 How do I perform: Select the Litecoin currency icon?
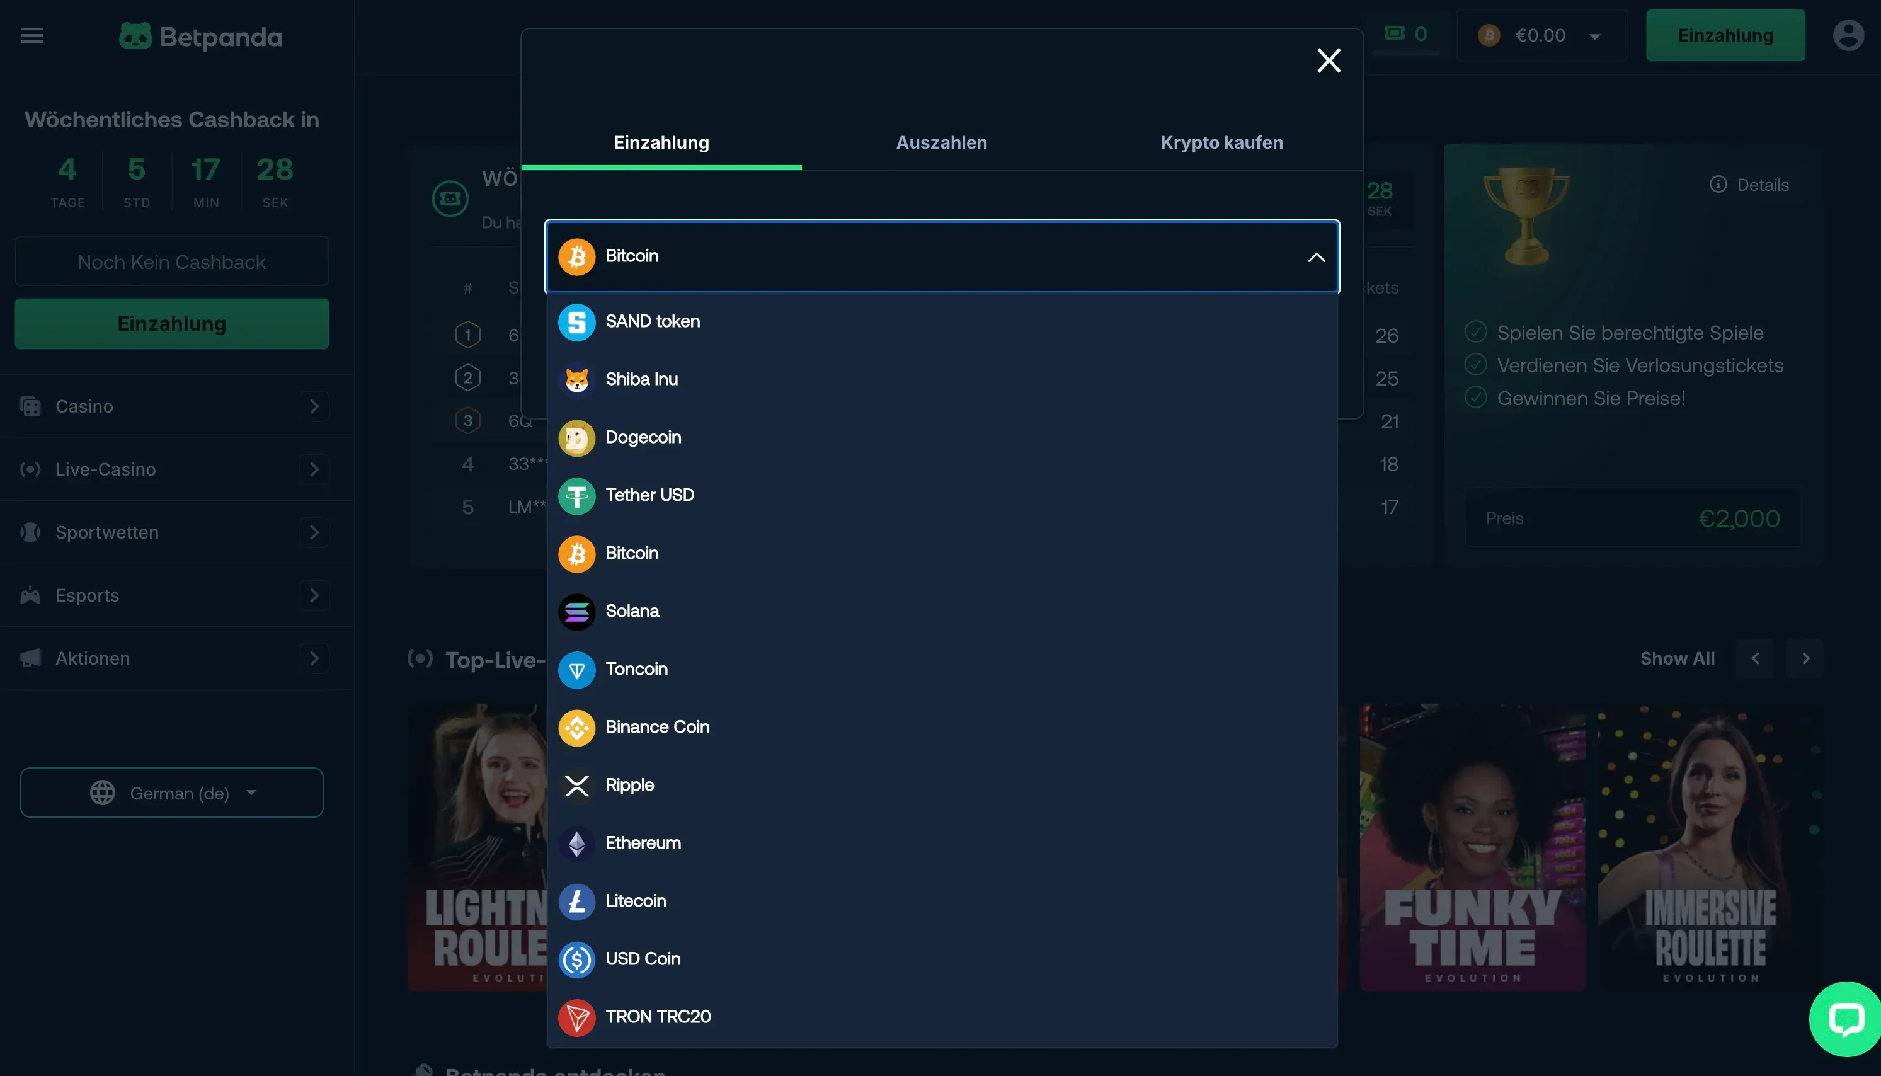pyautogui.click(x=576, y=901)
